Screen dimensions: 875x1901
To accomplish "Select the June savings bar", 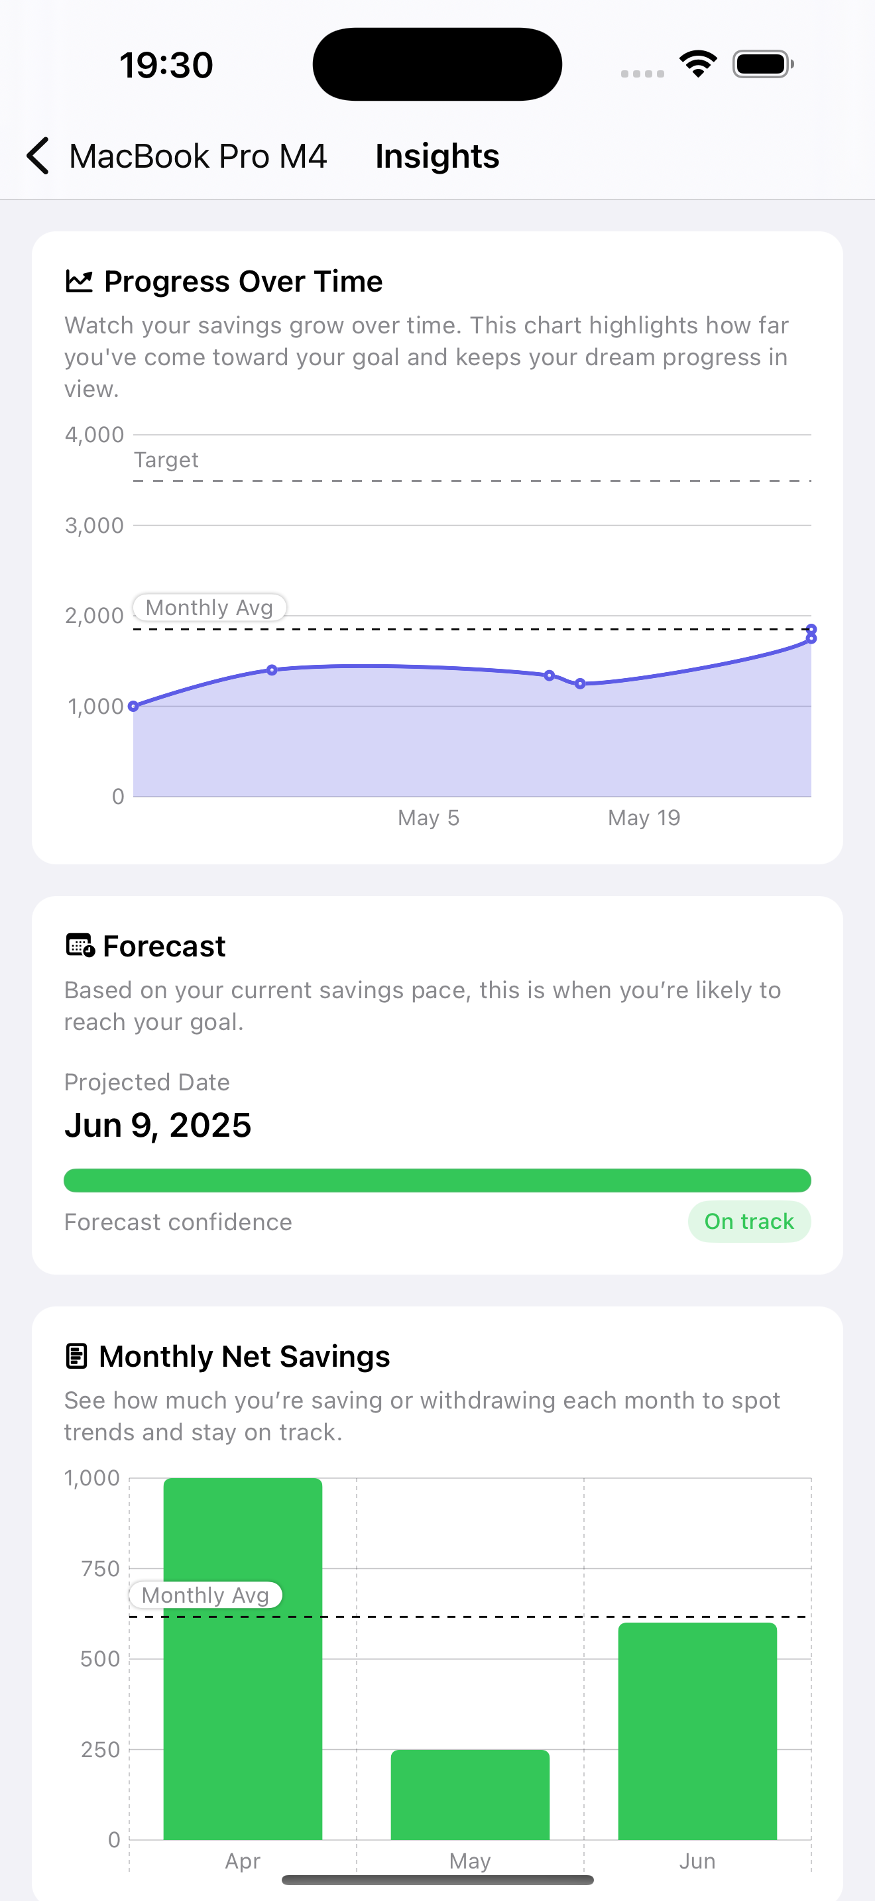I will [x=697, y=1731].
